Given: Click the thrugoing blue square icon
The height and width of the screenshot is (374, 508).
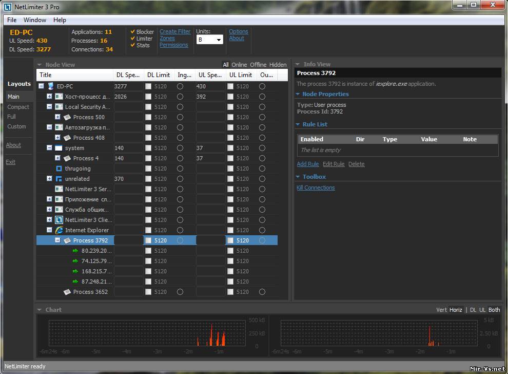Looking at the screenshot, I should pos(59,169).
